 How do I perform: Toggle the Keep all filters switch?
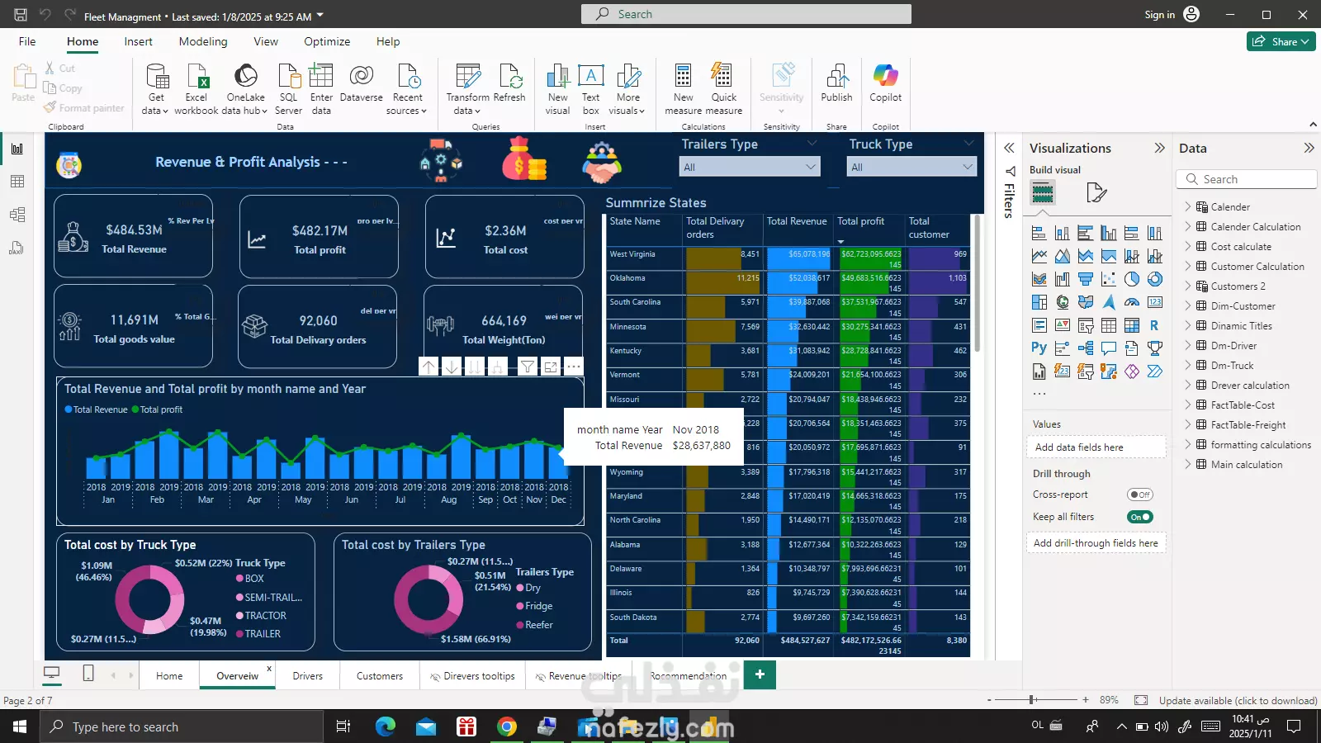1139,517
